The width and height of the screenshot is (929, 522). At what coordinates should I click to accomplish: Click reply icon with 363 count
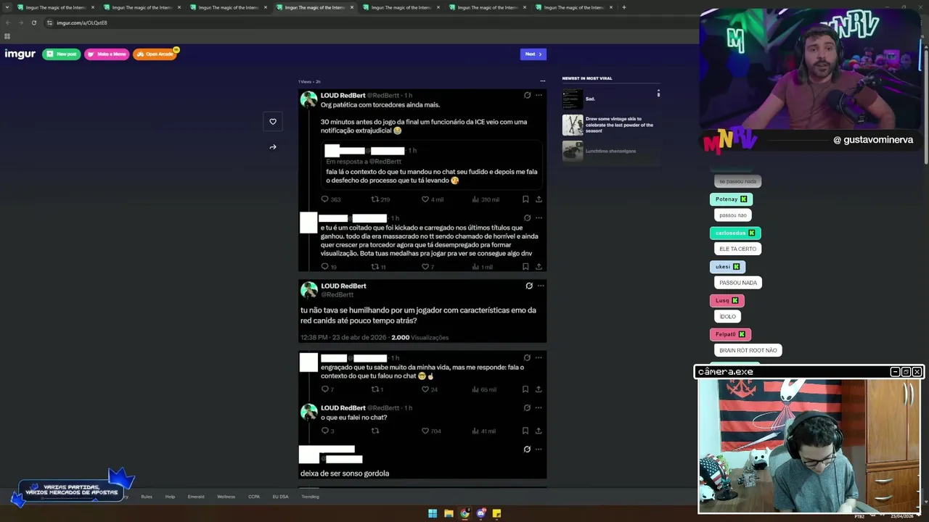(325, 199)
